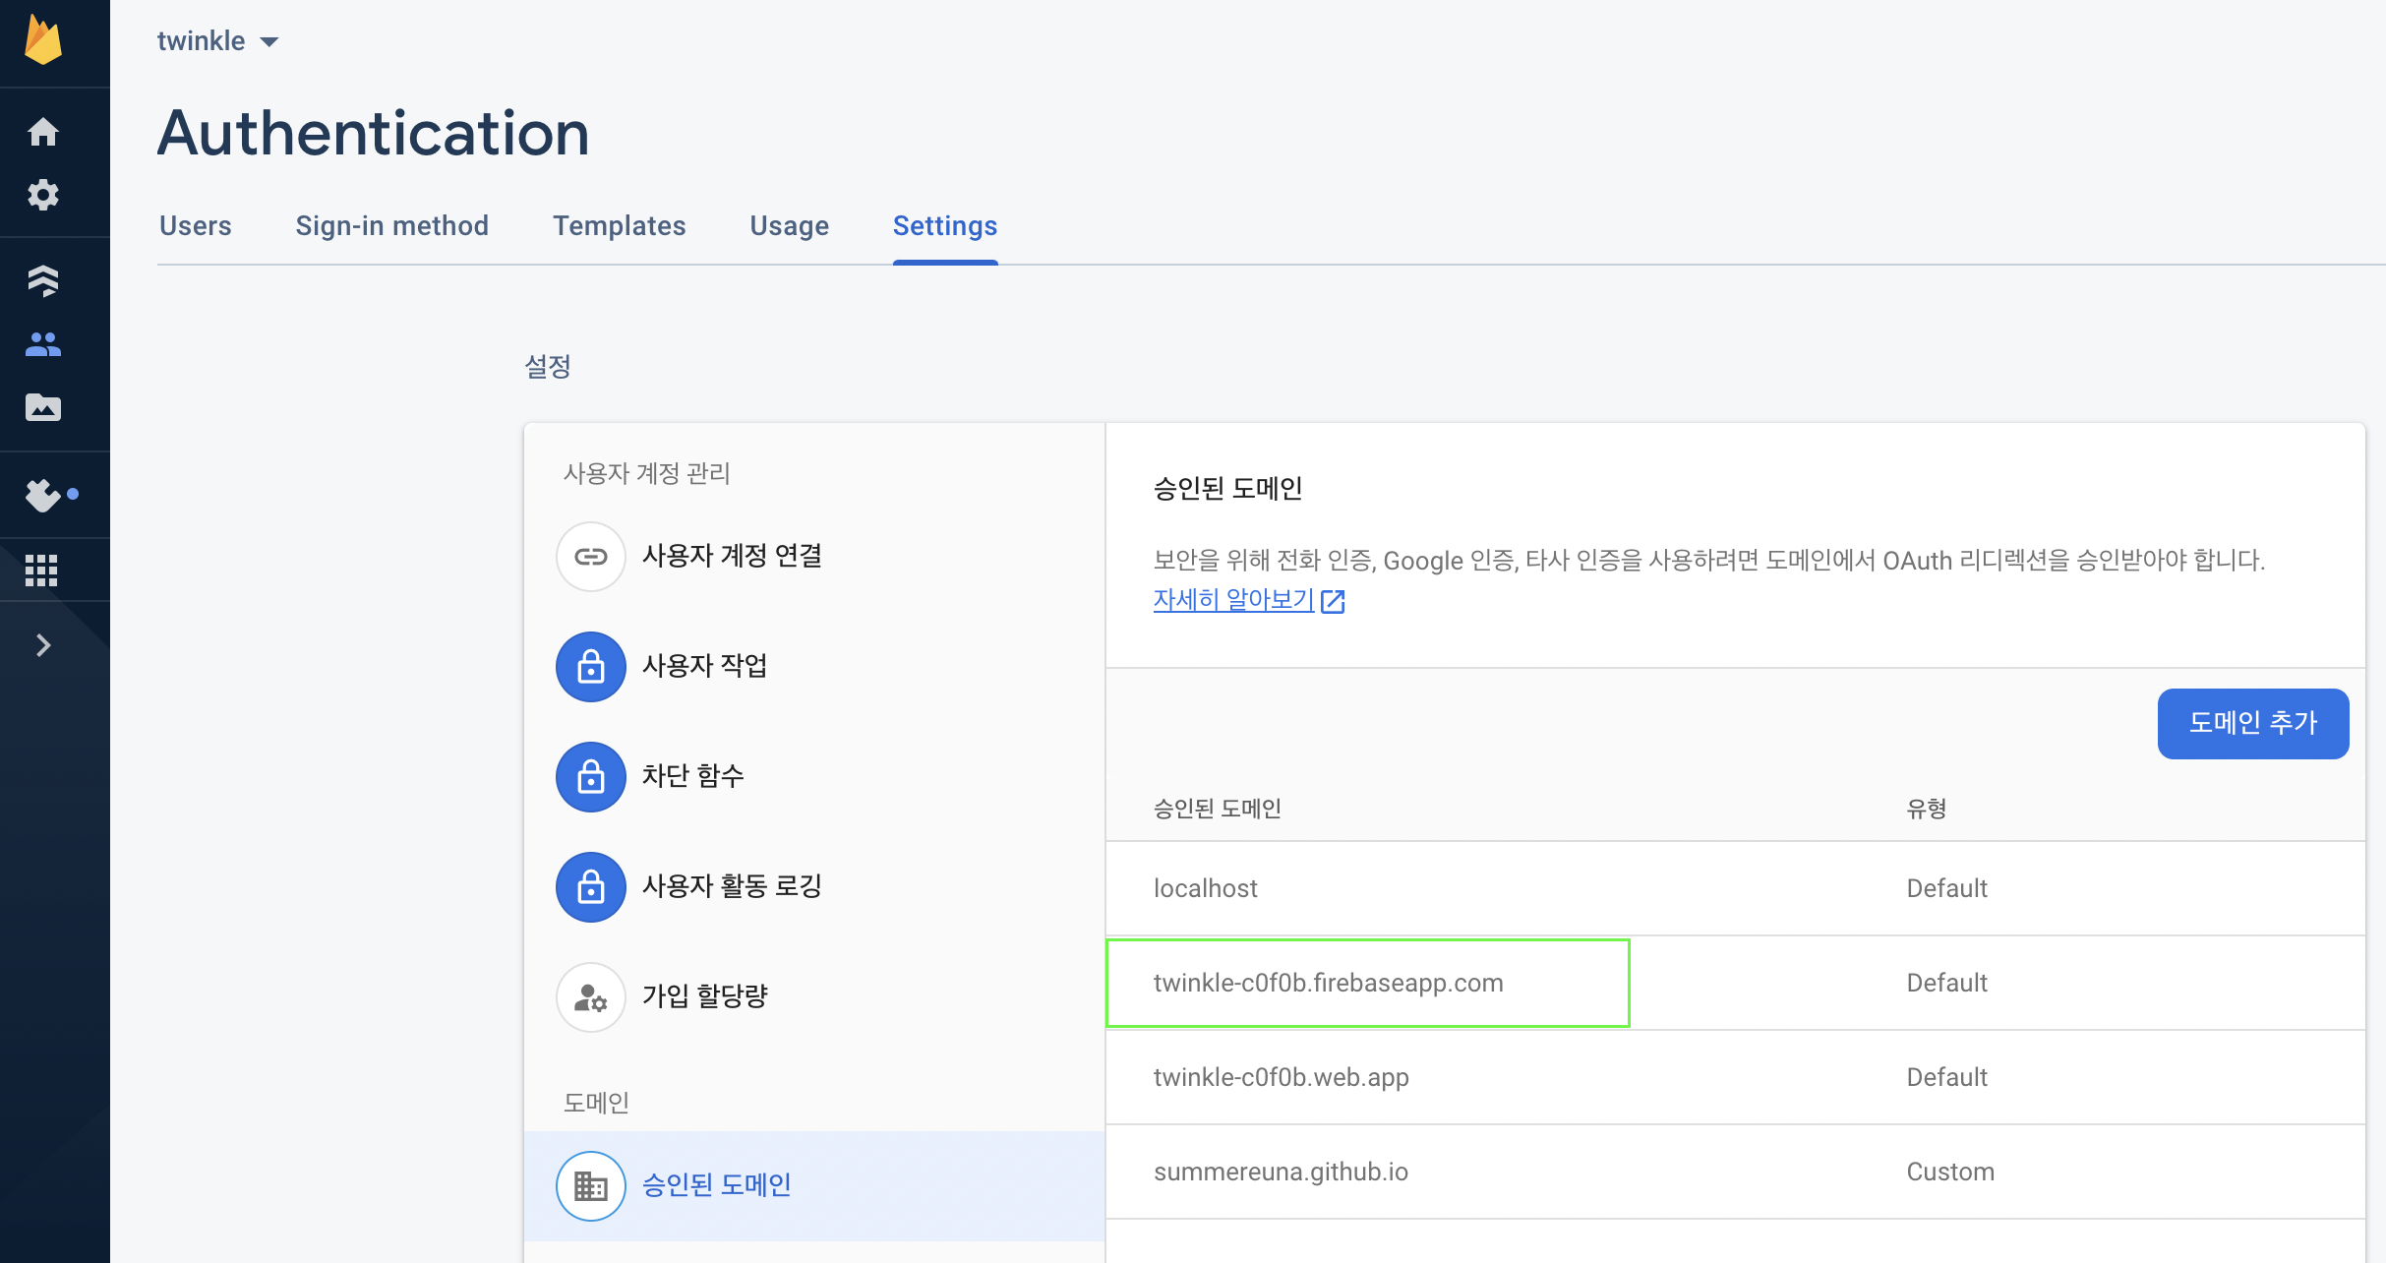2386x1263 pixels.
Task: Switch to Sign-in method tab
Action: pos(391,226)
